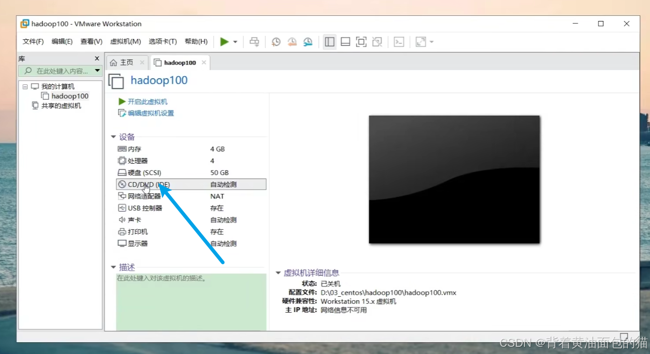Select 共享的虚拟机 in the library tree
This screenshot has height=354, width=650.
[x=61, y=106]
